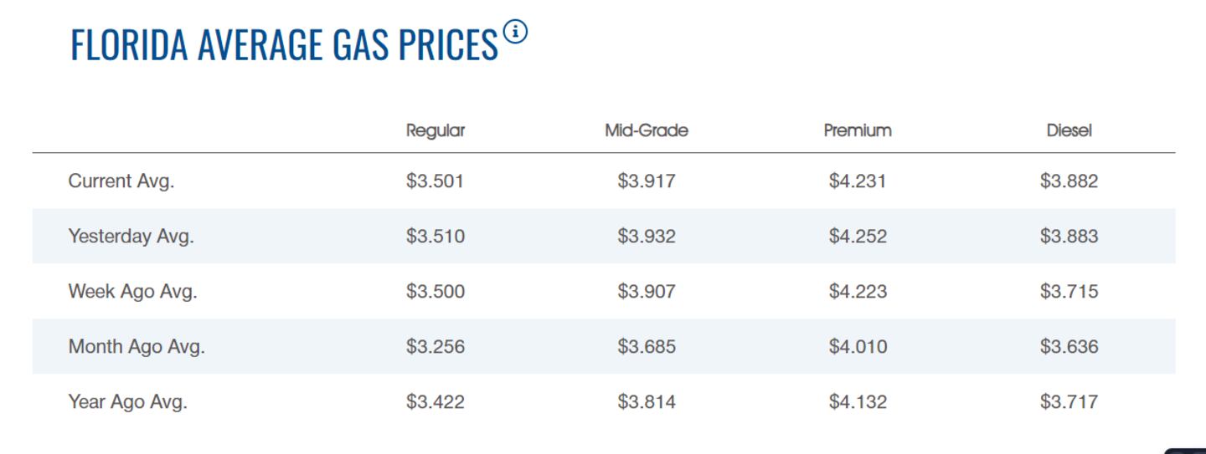Screen dimensions: 1206x454
Task: Select the month-ago Regular price $3.256
Action: 435,347
